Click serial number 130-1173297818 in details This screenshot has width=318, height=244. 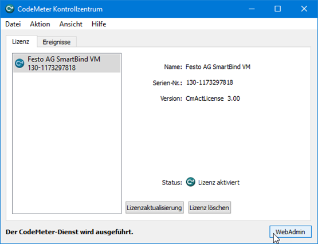[210, 82]
